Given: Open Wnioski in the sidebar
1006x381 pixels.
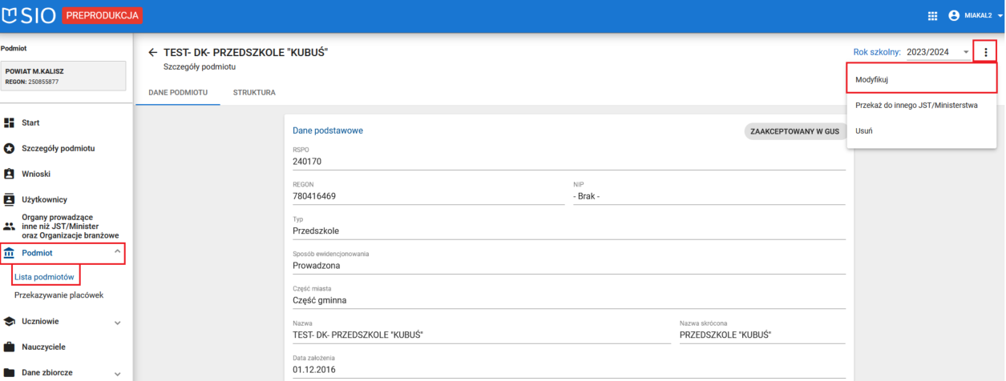Looking at the screenshot, I should pos(36,174).
